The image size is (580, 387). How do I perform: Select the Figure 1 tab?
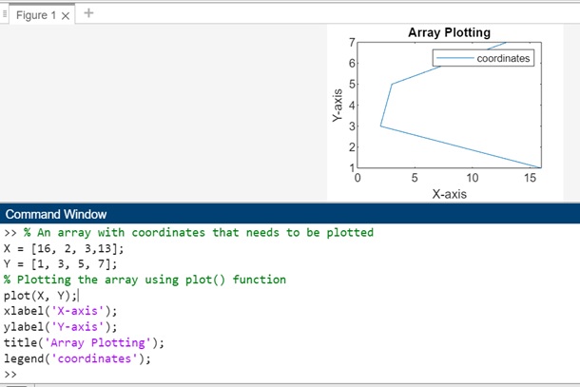[36, 14]
